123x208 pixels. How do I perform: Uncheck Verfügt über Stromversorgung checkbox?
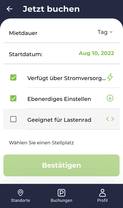tap(13, 77)
